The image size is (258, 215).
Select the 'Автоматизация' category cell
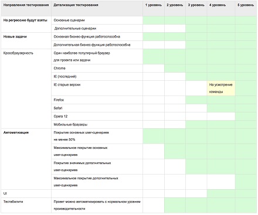(x=26, y=159)
